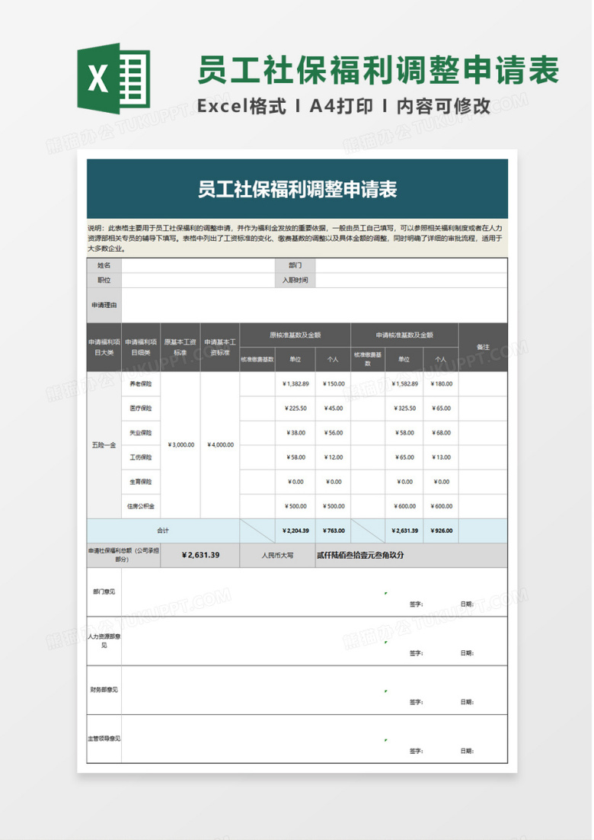Click the ¥2,204.39 total cell
The image size is (594, 840).
(295, 531)
